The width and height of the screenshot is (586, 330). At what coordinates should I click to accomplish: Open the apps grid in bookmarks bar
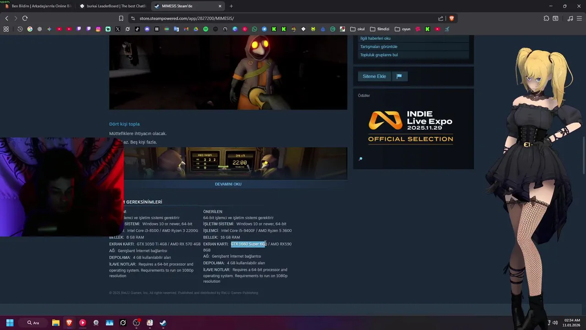[x=6, y=29]
